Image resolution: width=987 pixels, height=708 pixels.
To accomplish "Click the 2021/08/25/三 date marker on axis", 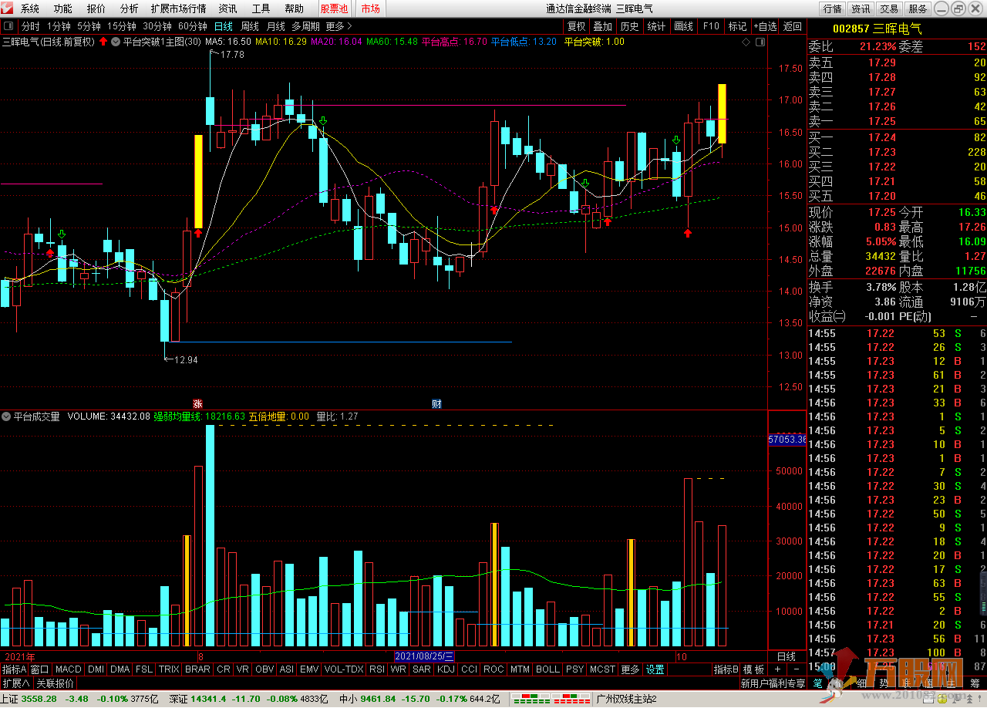I will coord(425,656).
